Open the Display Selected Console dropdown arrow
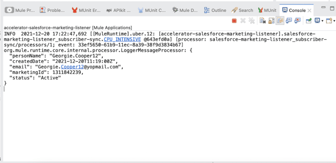Image resolution: width=336 pixels, height=163 pixels. click(322, 21)
